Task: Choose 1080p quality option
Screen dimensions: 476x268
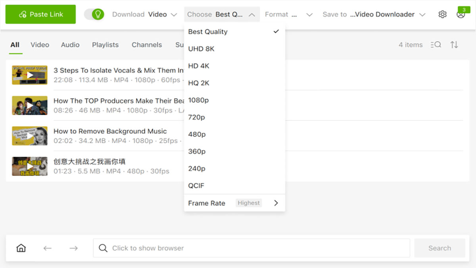Action: pyautogui.click(x=234, y=100)
